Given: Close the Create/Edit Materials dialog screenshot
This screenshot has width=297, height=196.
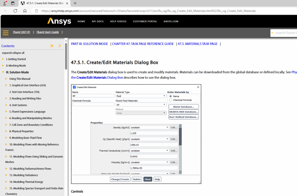Looking at the screenshot, I should (x=198, y=87).
